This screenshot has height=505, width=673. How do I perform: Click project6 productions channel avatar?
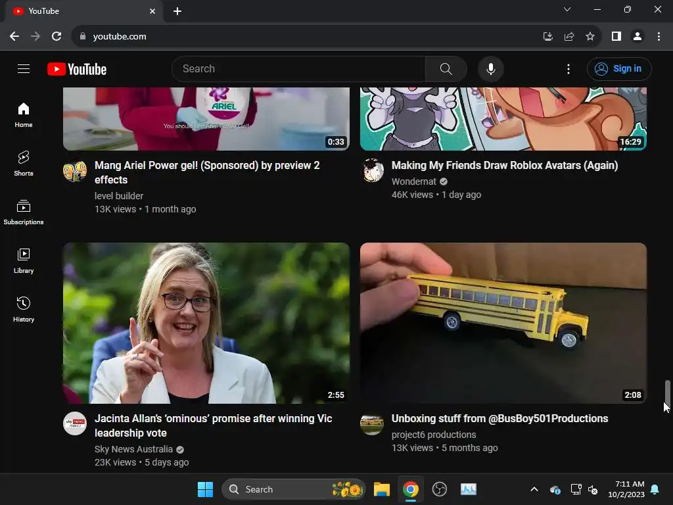coord(372,424)
